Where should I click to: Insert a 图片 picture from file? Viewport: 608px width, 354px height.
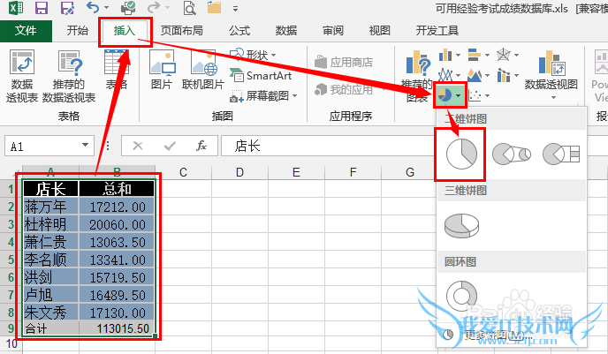coord(162,70)
